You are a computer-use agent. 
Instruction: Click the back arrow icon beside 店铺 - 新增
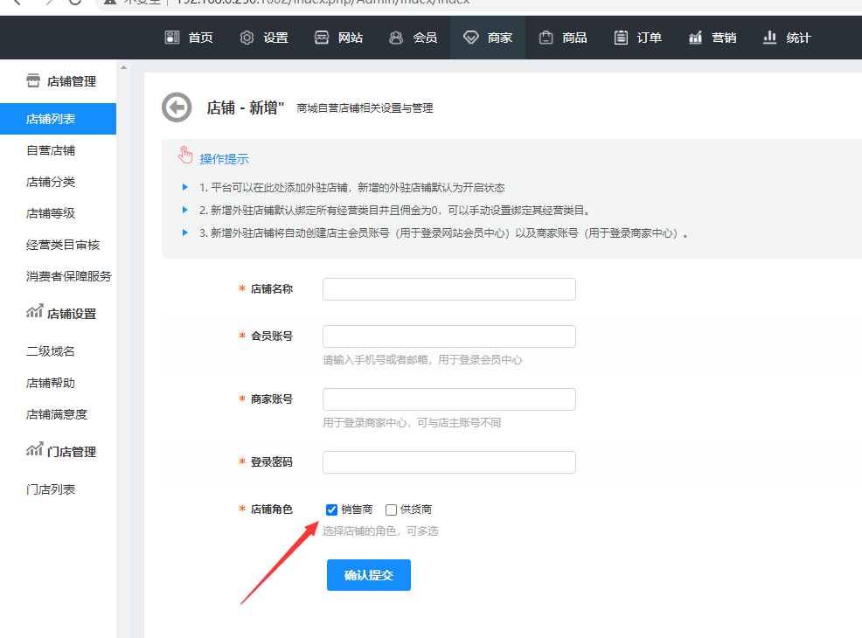(177, 107)
